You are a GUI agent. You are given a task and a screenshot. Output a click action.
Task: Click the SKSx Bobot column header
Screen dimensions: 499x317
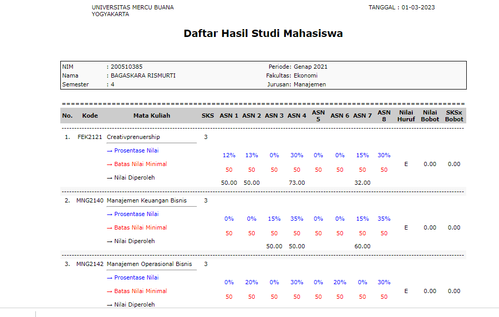pyautogui.click(x=454, y=116)
